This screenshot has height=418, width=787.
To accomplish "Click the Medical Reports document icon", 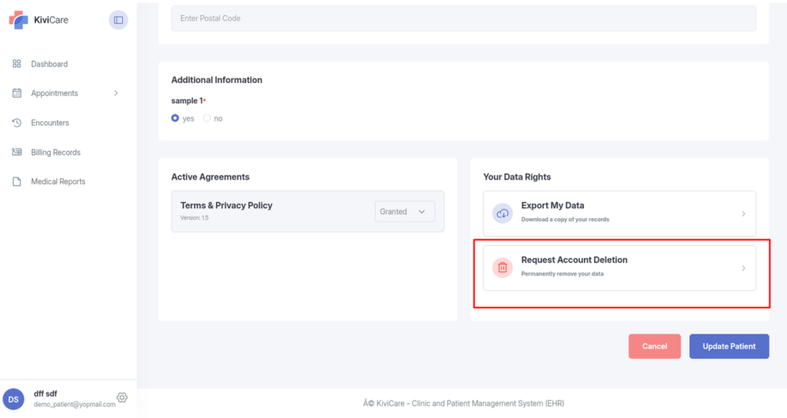I will 17,181.
